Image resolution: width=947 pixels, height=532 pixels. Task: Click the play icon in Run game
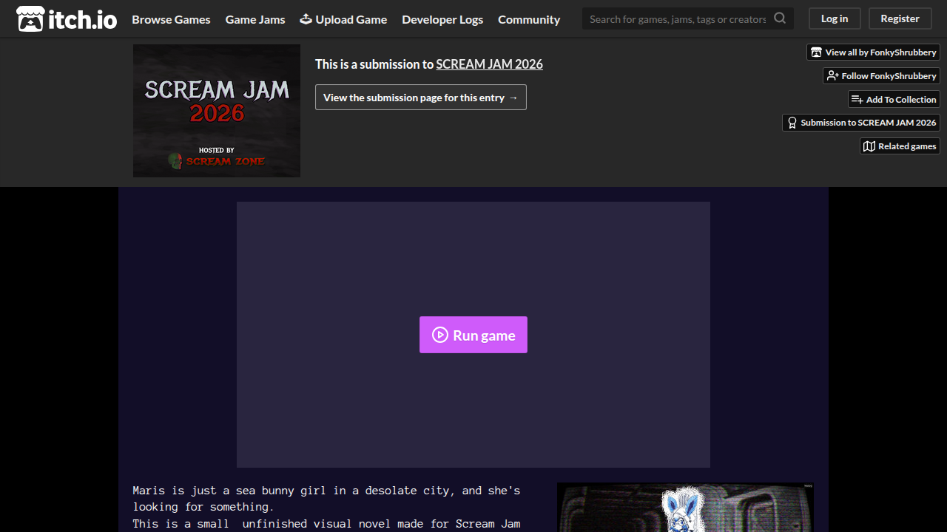point(440,335)
